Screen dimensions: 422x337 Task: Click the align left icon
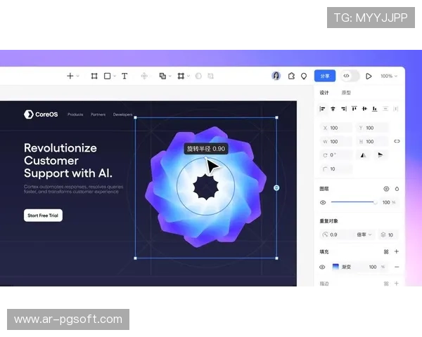click(x=323, y=109)
